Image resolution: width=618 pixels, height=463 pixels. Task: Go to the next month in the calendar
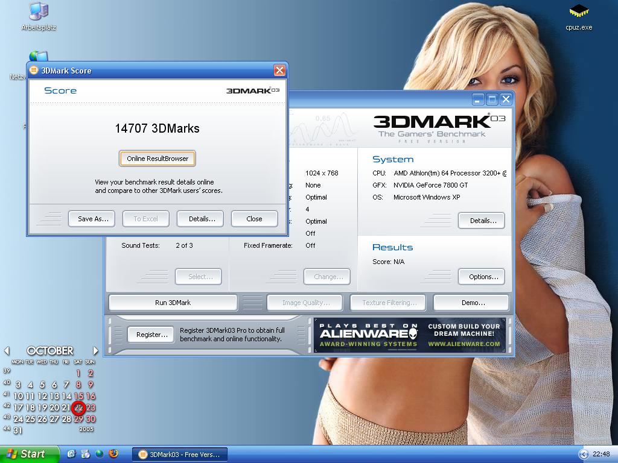(x=95, y=350)
